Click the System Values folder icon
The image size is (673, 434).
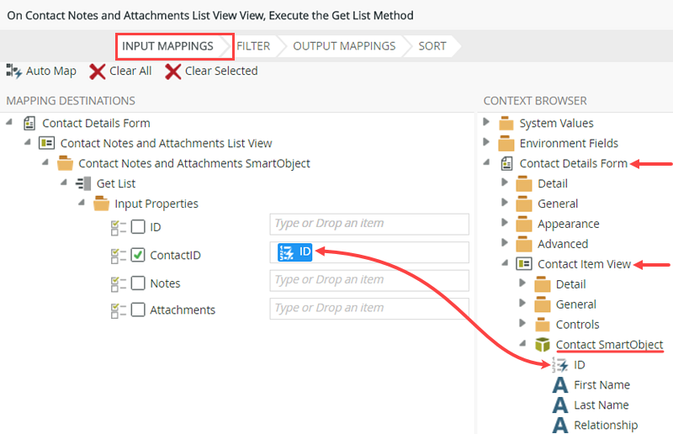click(506, 124)
